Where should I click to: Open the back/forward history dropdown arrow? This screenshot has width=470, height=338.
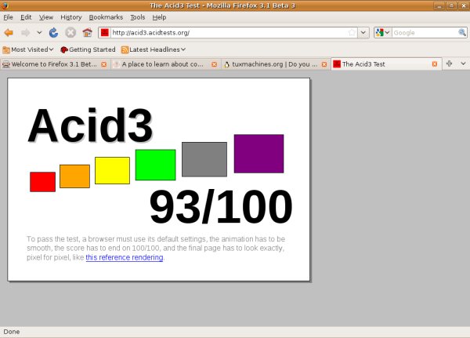coord(39,32)
